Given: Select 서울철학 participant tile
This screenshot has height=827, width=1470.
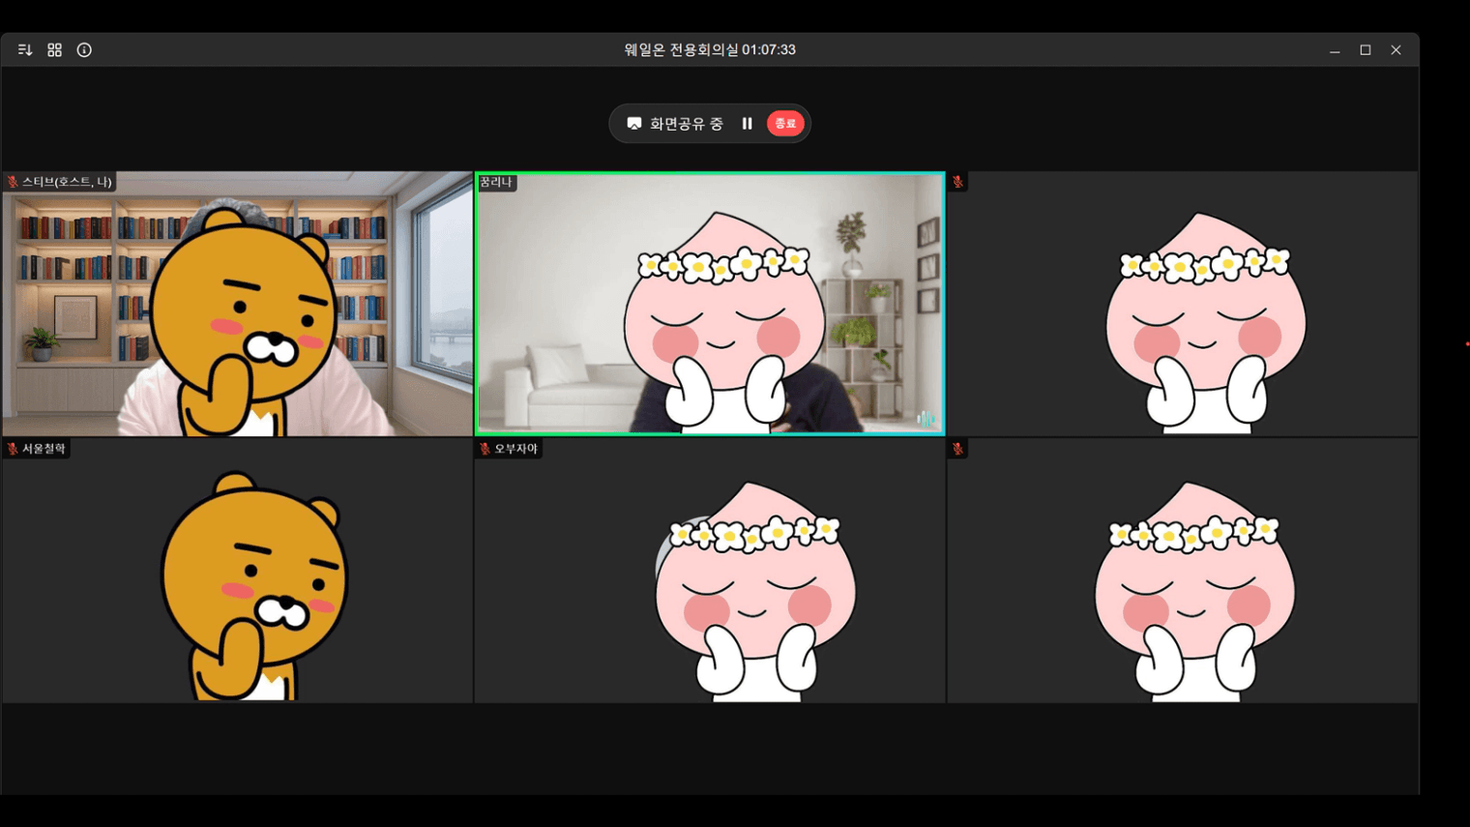Looking at the screenshot, I should tap(238, 571).
